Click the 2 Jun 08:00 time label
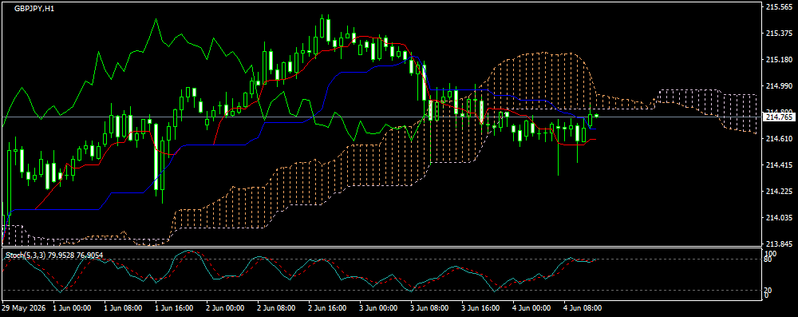798x317 pixels. (x=276, y=308)
